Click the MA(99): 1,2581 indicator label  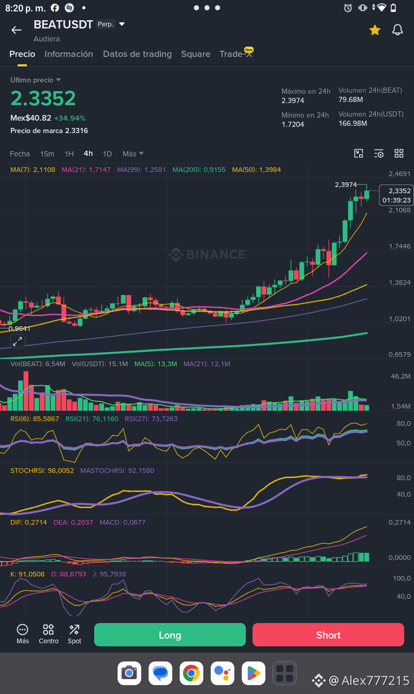(x=142, y=169)
